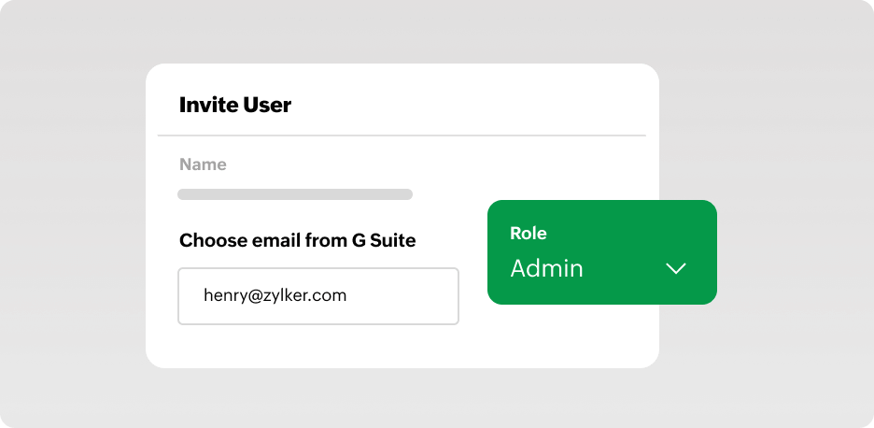Click the "Choose email from G Suite" label

[x=297, y=240]
